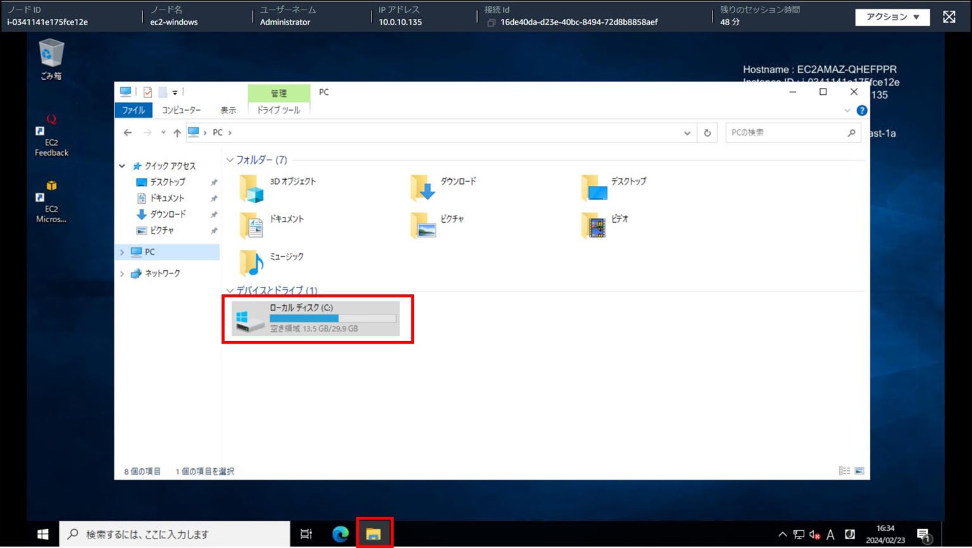Collapse the フォルダー (7) section

[230, 160]
